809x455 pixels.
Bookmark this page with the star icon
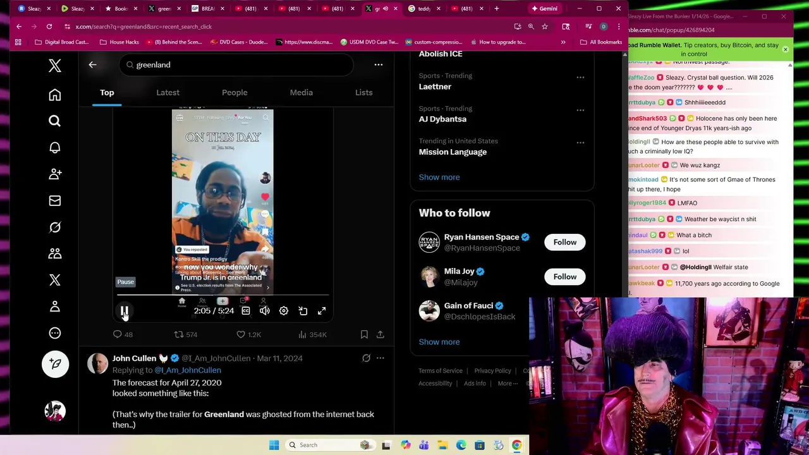tap(544, 27)
